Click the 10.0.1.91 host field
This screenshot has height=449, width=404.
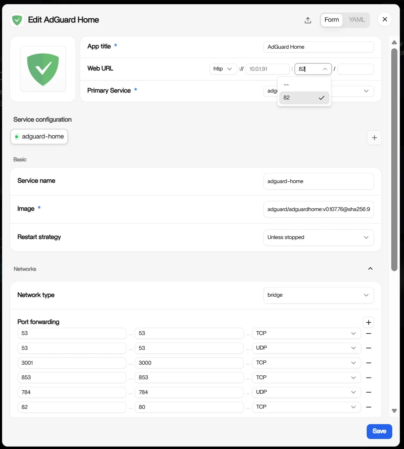(x=267, y=69)
